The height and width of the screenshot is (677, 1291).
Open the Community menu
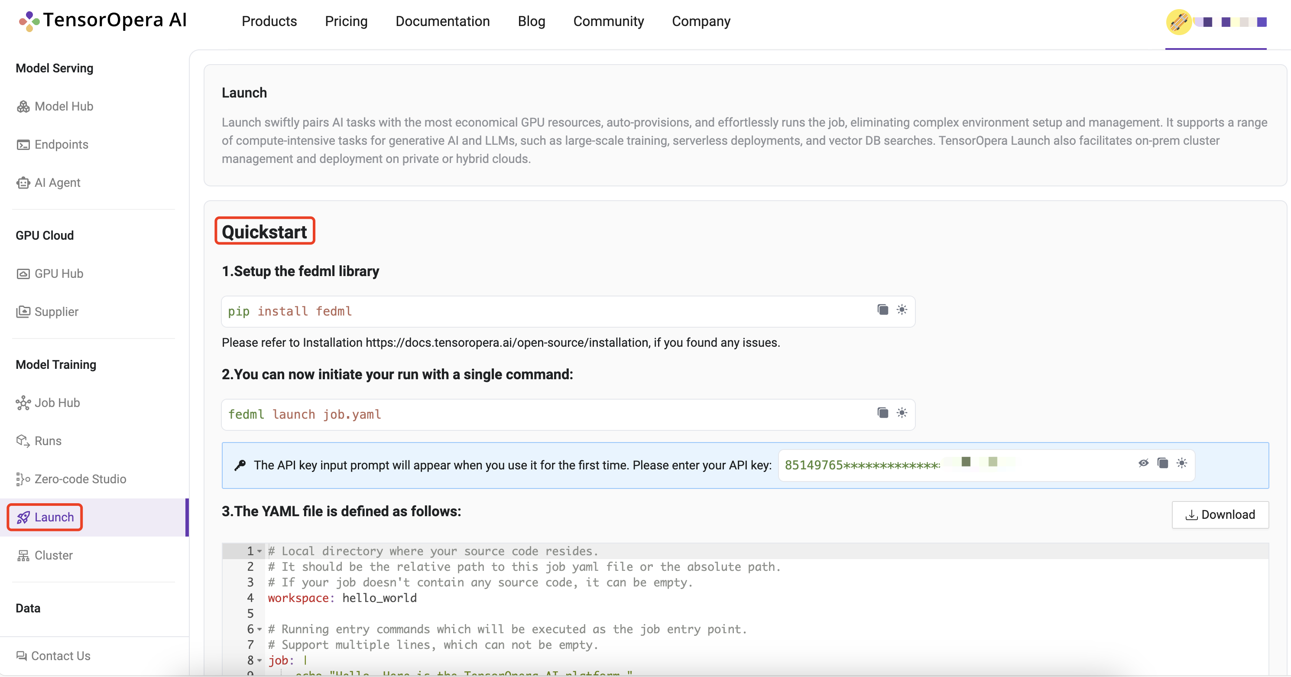tap(608, 21)
